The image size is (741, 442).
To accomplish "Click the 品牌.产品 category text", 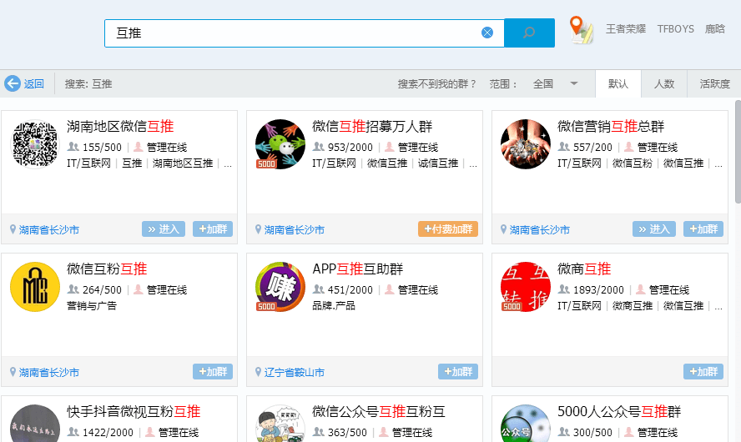I will tap(334, 305).
